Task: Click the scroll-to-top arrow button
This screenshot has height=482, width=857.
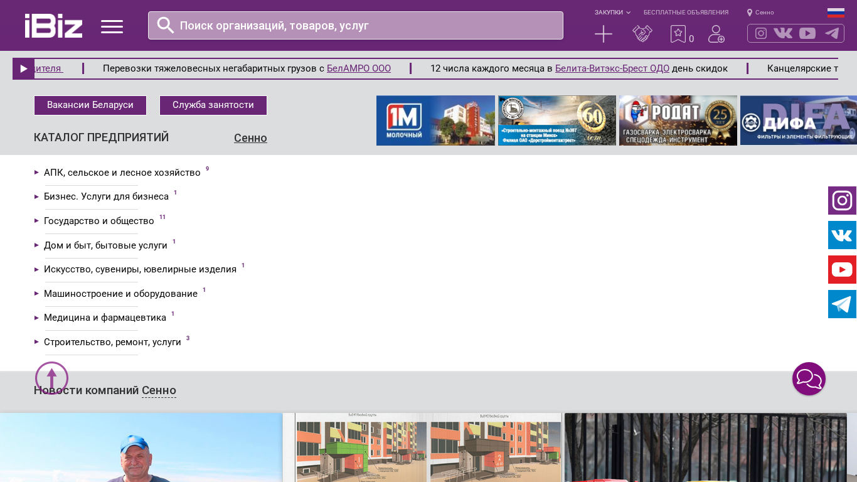Action: (x=51, y=378)
